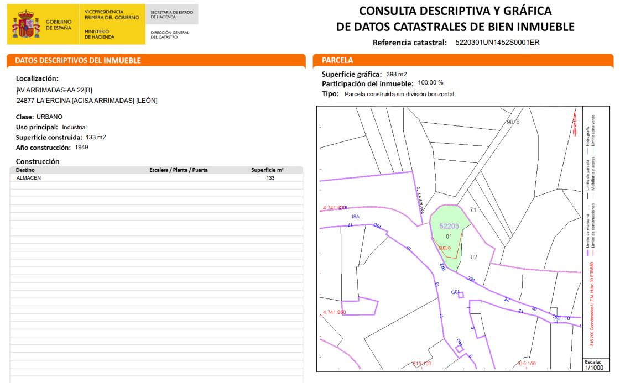Viewport: 620px width, 383px height.
Task: Click the 'Construcción' section heading
Action: [38, 161]
